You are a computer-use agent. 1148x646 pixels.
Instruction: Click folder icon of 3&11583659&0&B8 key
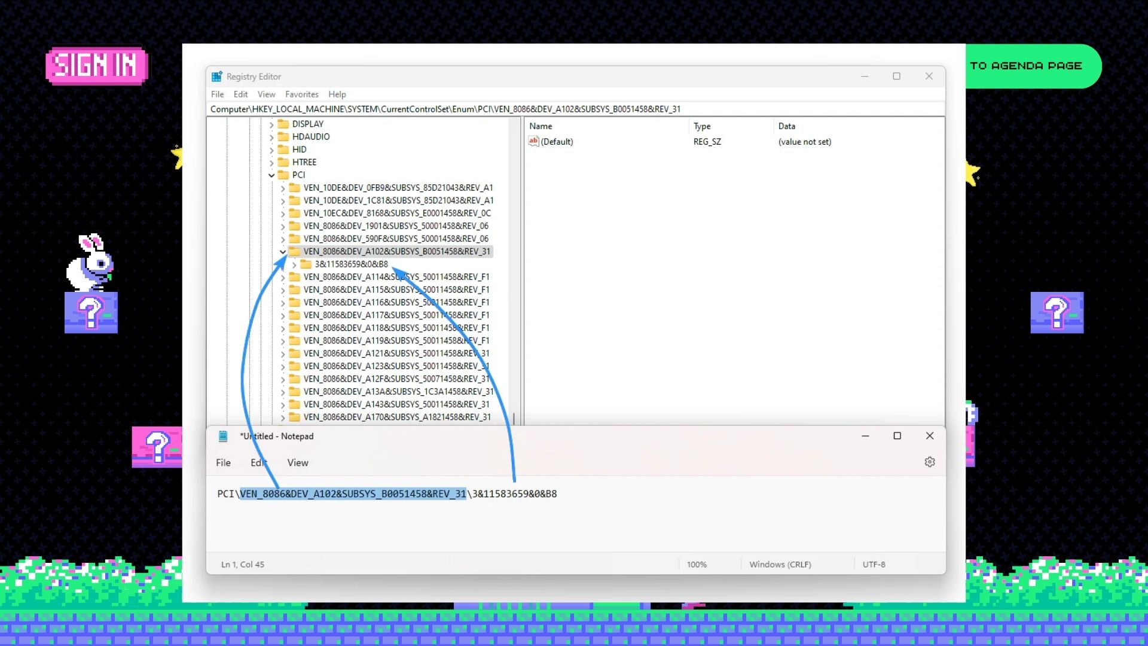click(x=306, y=264)
